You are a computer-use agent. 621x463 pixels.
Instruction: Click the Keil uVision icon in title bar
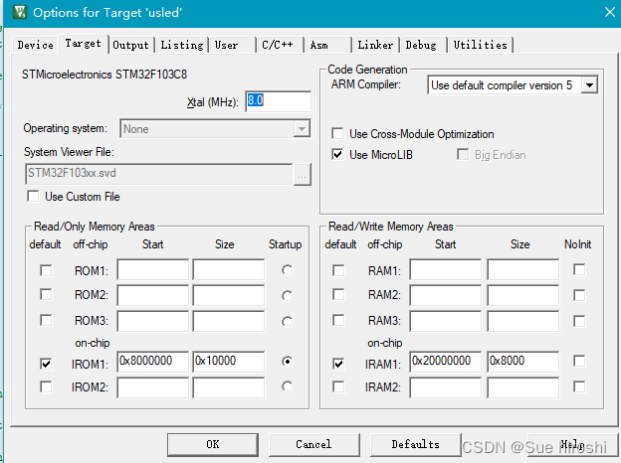click(20, 12)
